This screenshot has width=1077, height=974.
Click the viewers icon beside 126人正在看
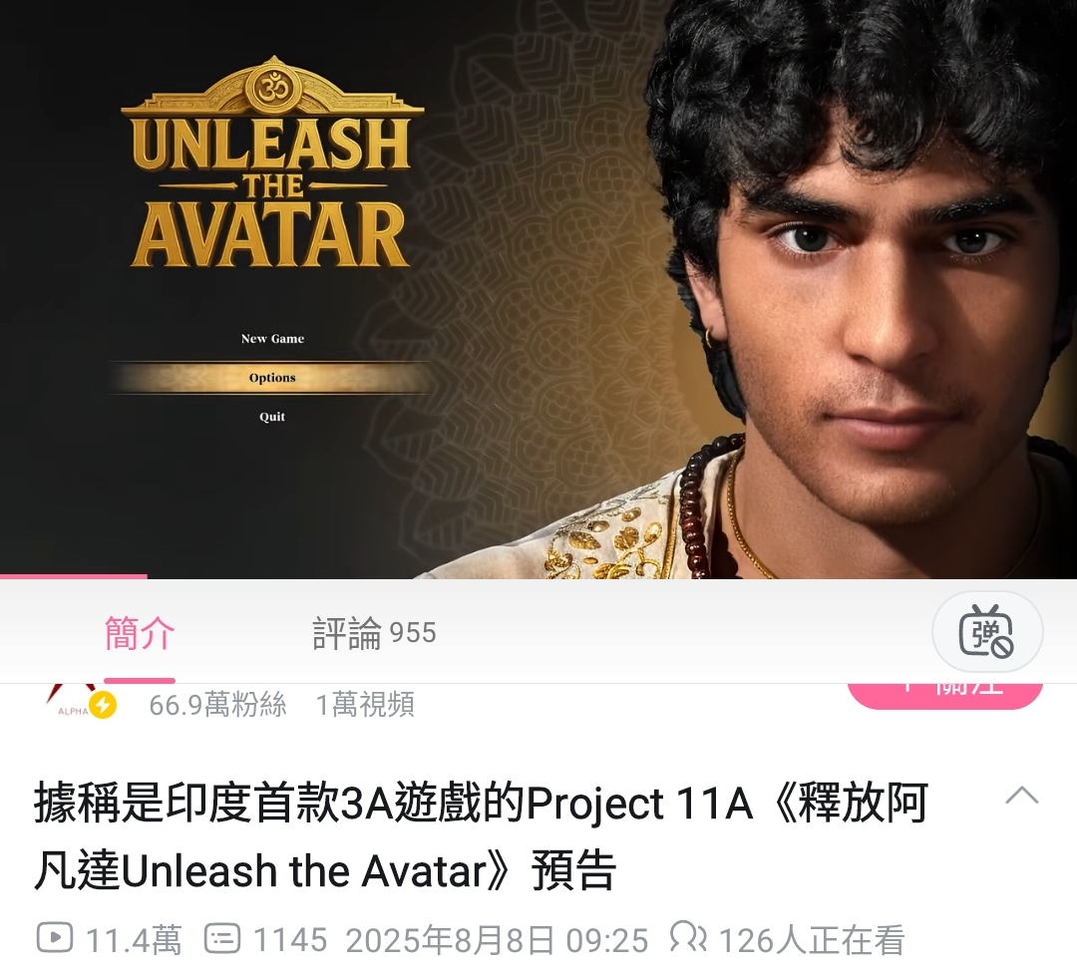687,937
